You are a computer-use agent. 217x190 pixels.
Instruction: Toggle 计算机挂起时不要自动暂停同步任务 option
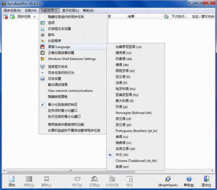(x=73, y=130)
